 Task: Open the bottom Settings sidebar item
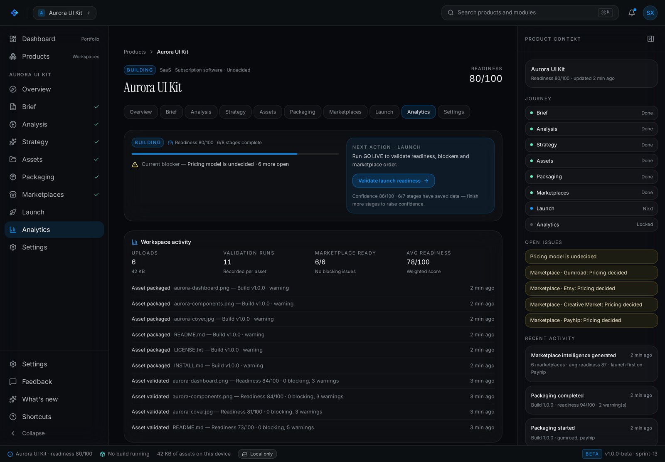click(x=54, y=364)
